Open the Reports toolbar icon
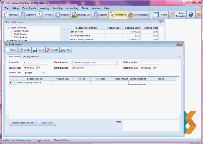Screen dimensions: 203x144 [160, 15]
